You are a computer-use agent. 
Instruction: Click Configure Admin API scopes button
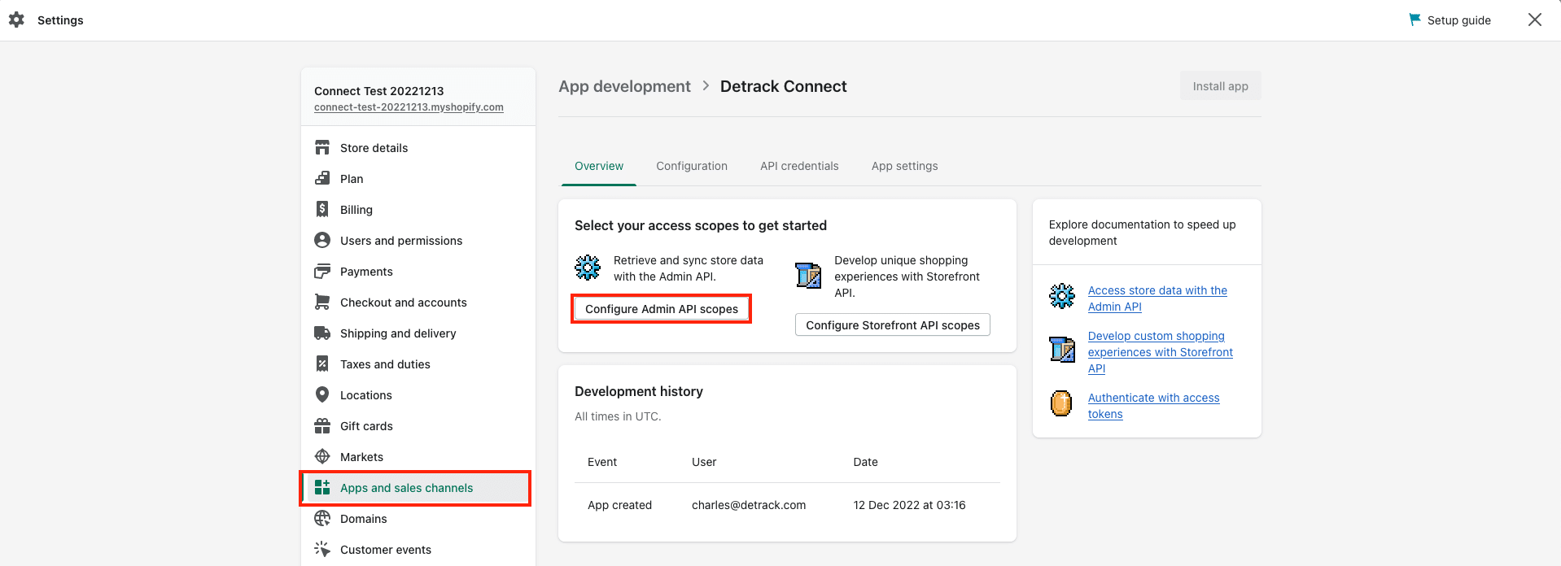pos(662,309)
